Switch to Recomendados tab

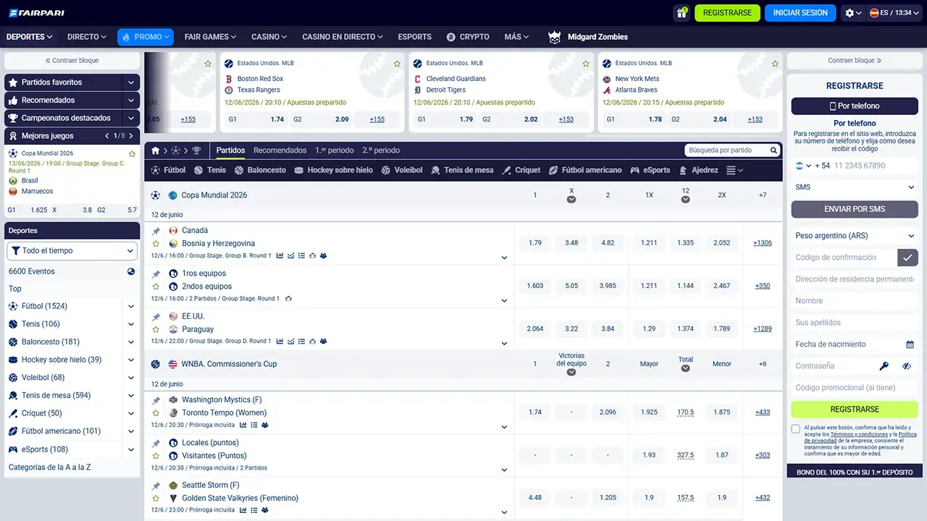280,151
